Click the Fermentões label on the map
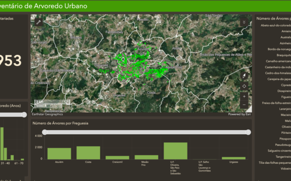 [x=114, y=32]
